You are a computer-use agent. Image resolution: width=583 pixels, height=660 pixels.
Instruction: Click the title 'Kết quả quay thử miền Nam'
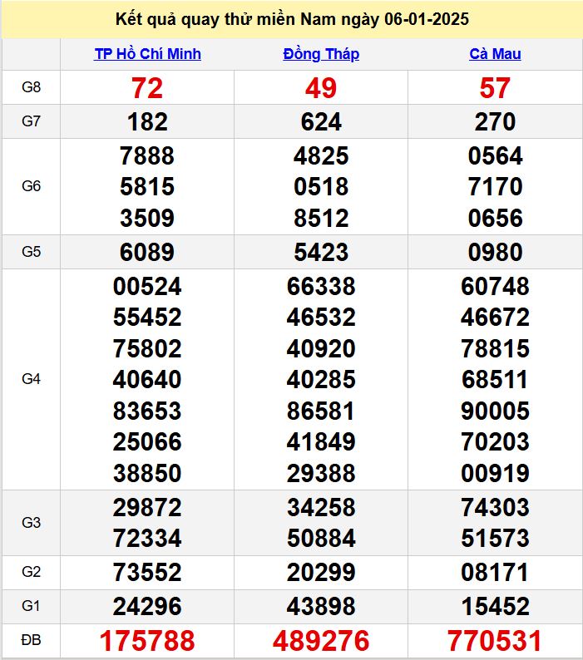coord(225,19)
